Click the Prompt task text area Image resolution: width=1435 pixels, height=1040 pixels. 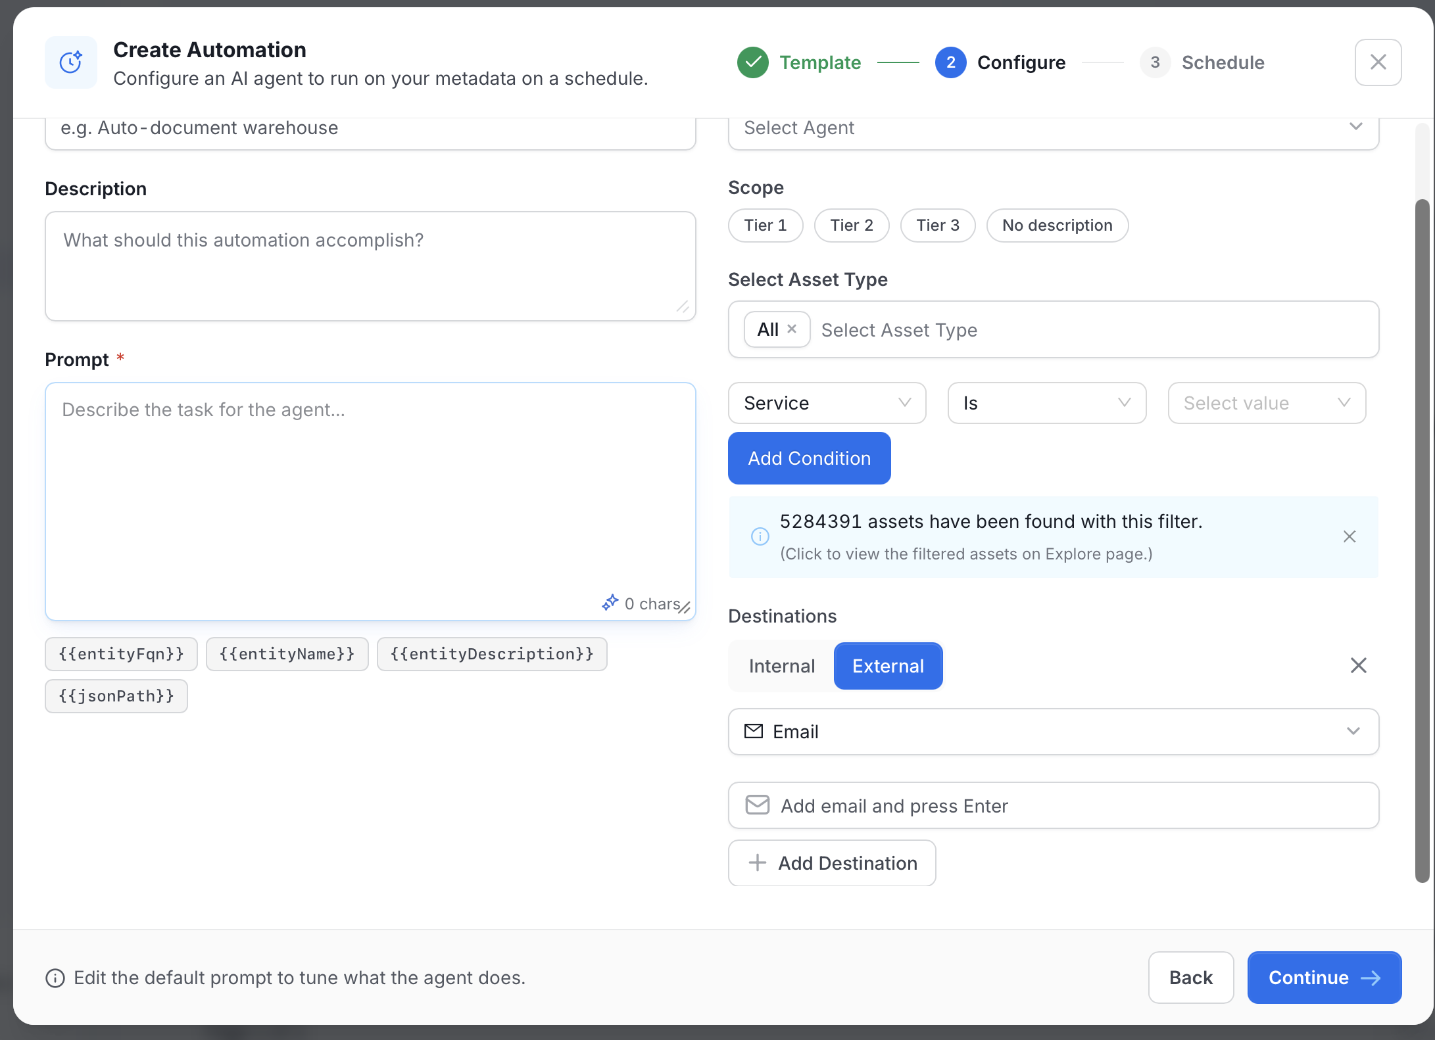click(370, 502)
